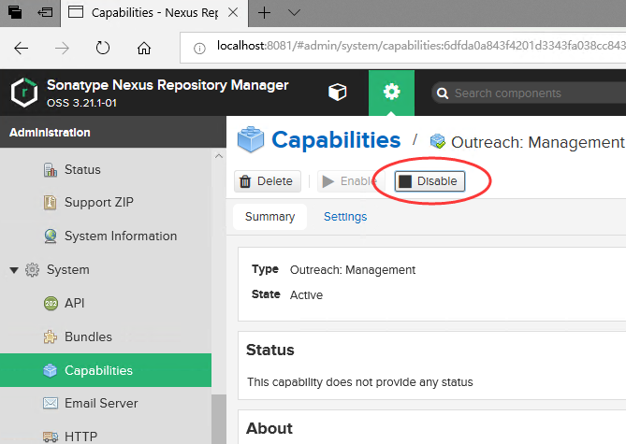Open the browser tab list chevron
Viewport: 626px width, 444px height.
coord(294,13)
